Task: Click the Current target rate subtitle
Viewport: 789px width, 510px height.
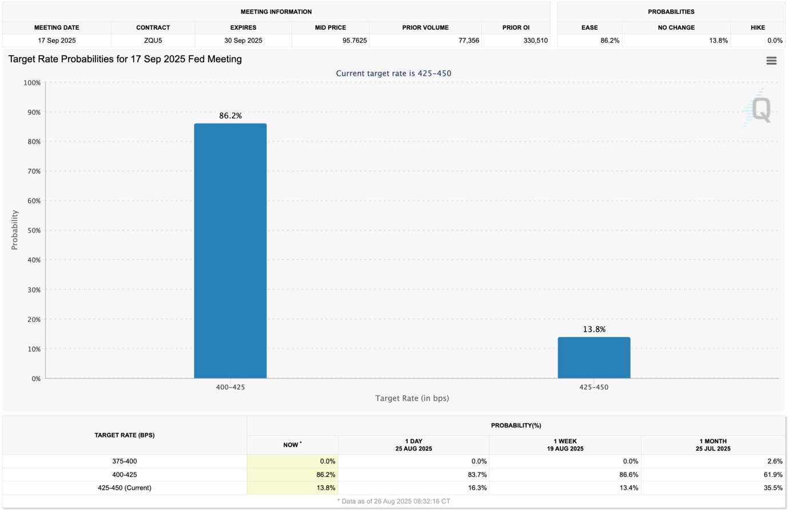Action: tap(393, 73)
